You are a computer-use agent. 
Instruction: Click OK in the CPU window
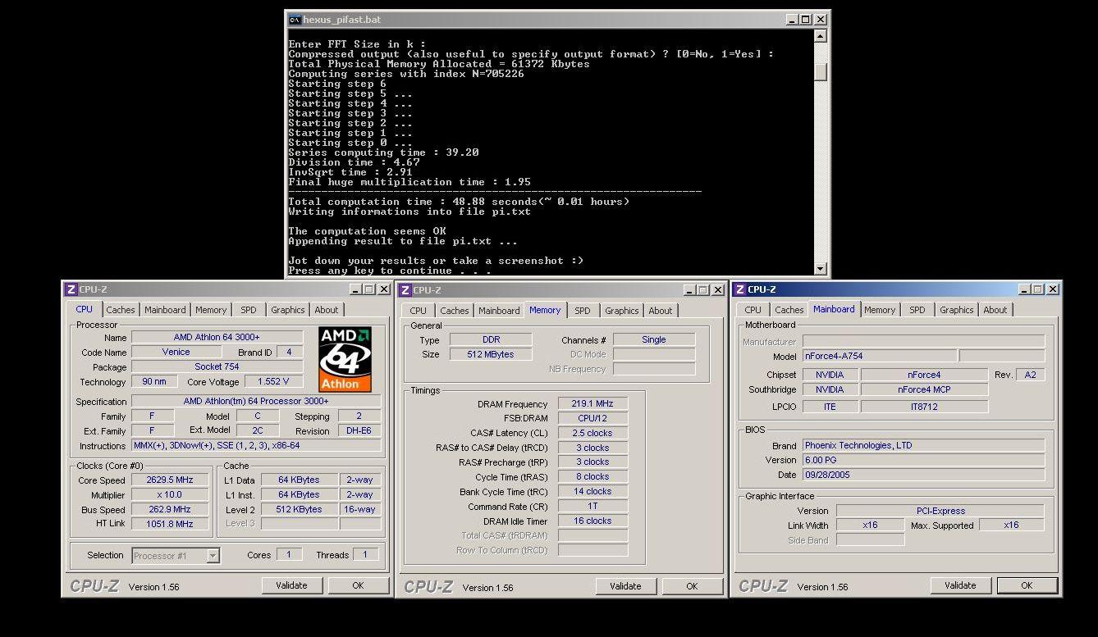[358, 585]
